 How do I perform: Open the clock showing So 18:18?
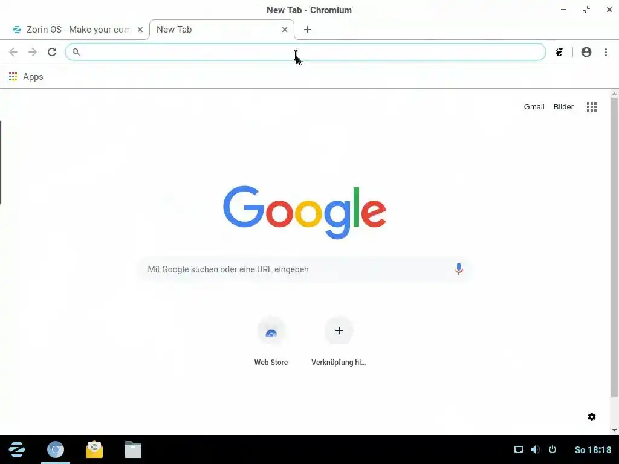click(x=593, y=449)
